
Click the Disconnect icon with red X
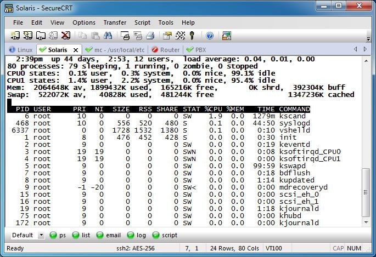(66, 36)
